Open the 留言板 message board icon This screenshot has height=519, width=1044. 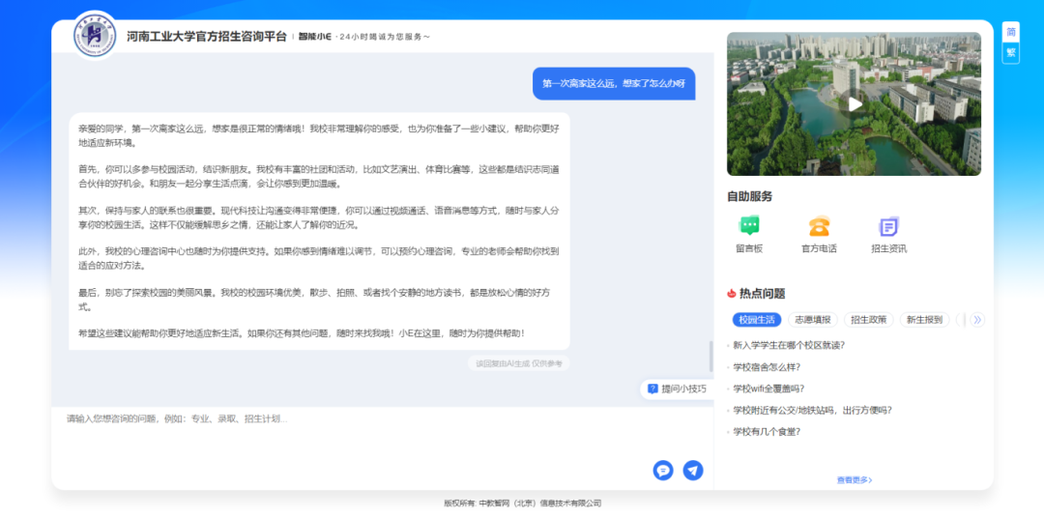[x=748, y=226]
